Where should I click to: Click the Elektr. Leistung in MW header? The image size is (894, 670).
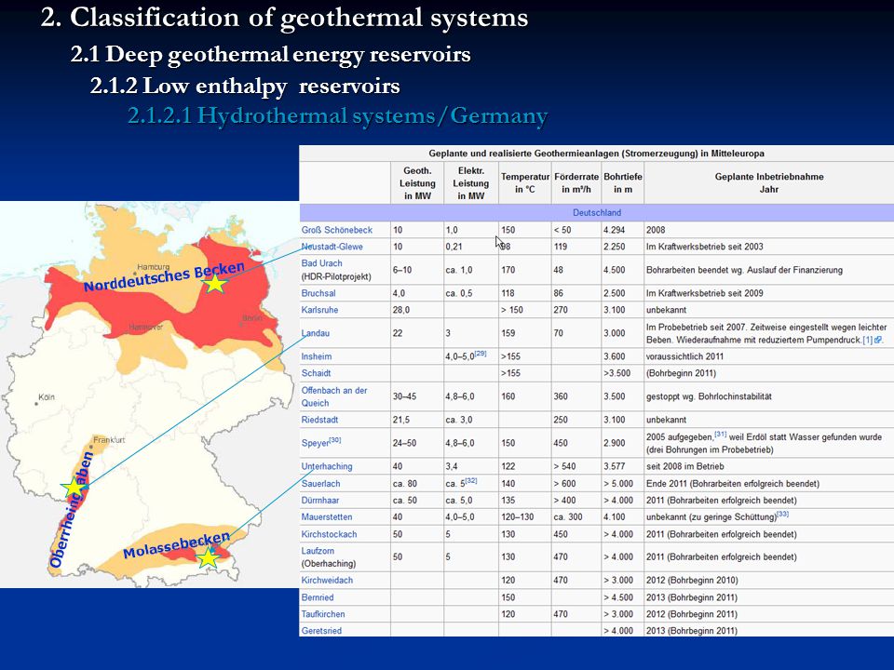tap(471, 183)
